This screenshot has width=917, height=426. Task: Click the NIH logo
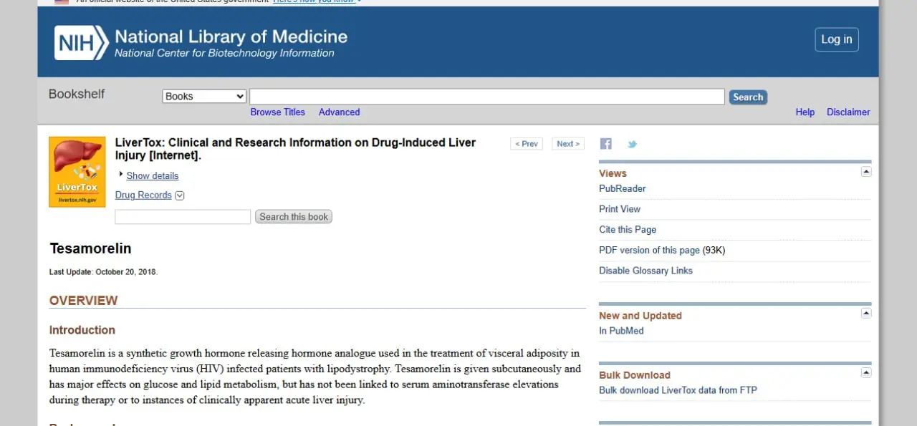(x=81, y=43)
